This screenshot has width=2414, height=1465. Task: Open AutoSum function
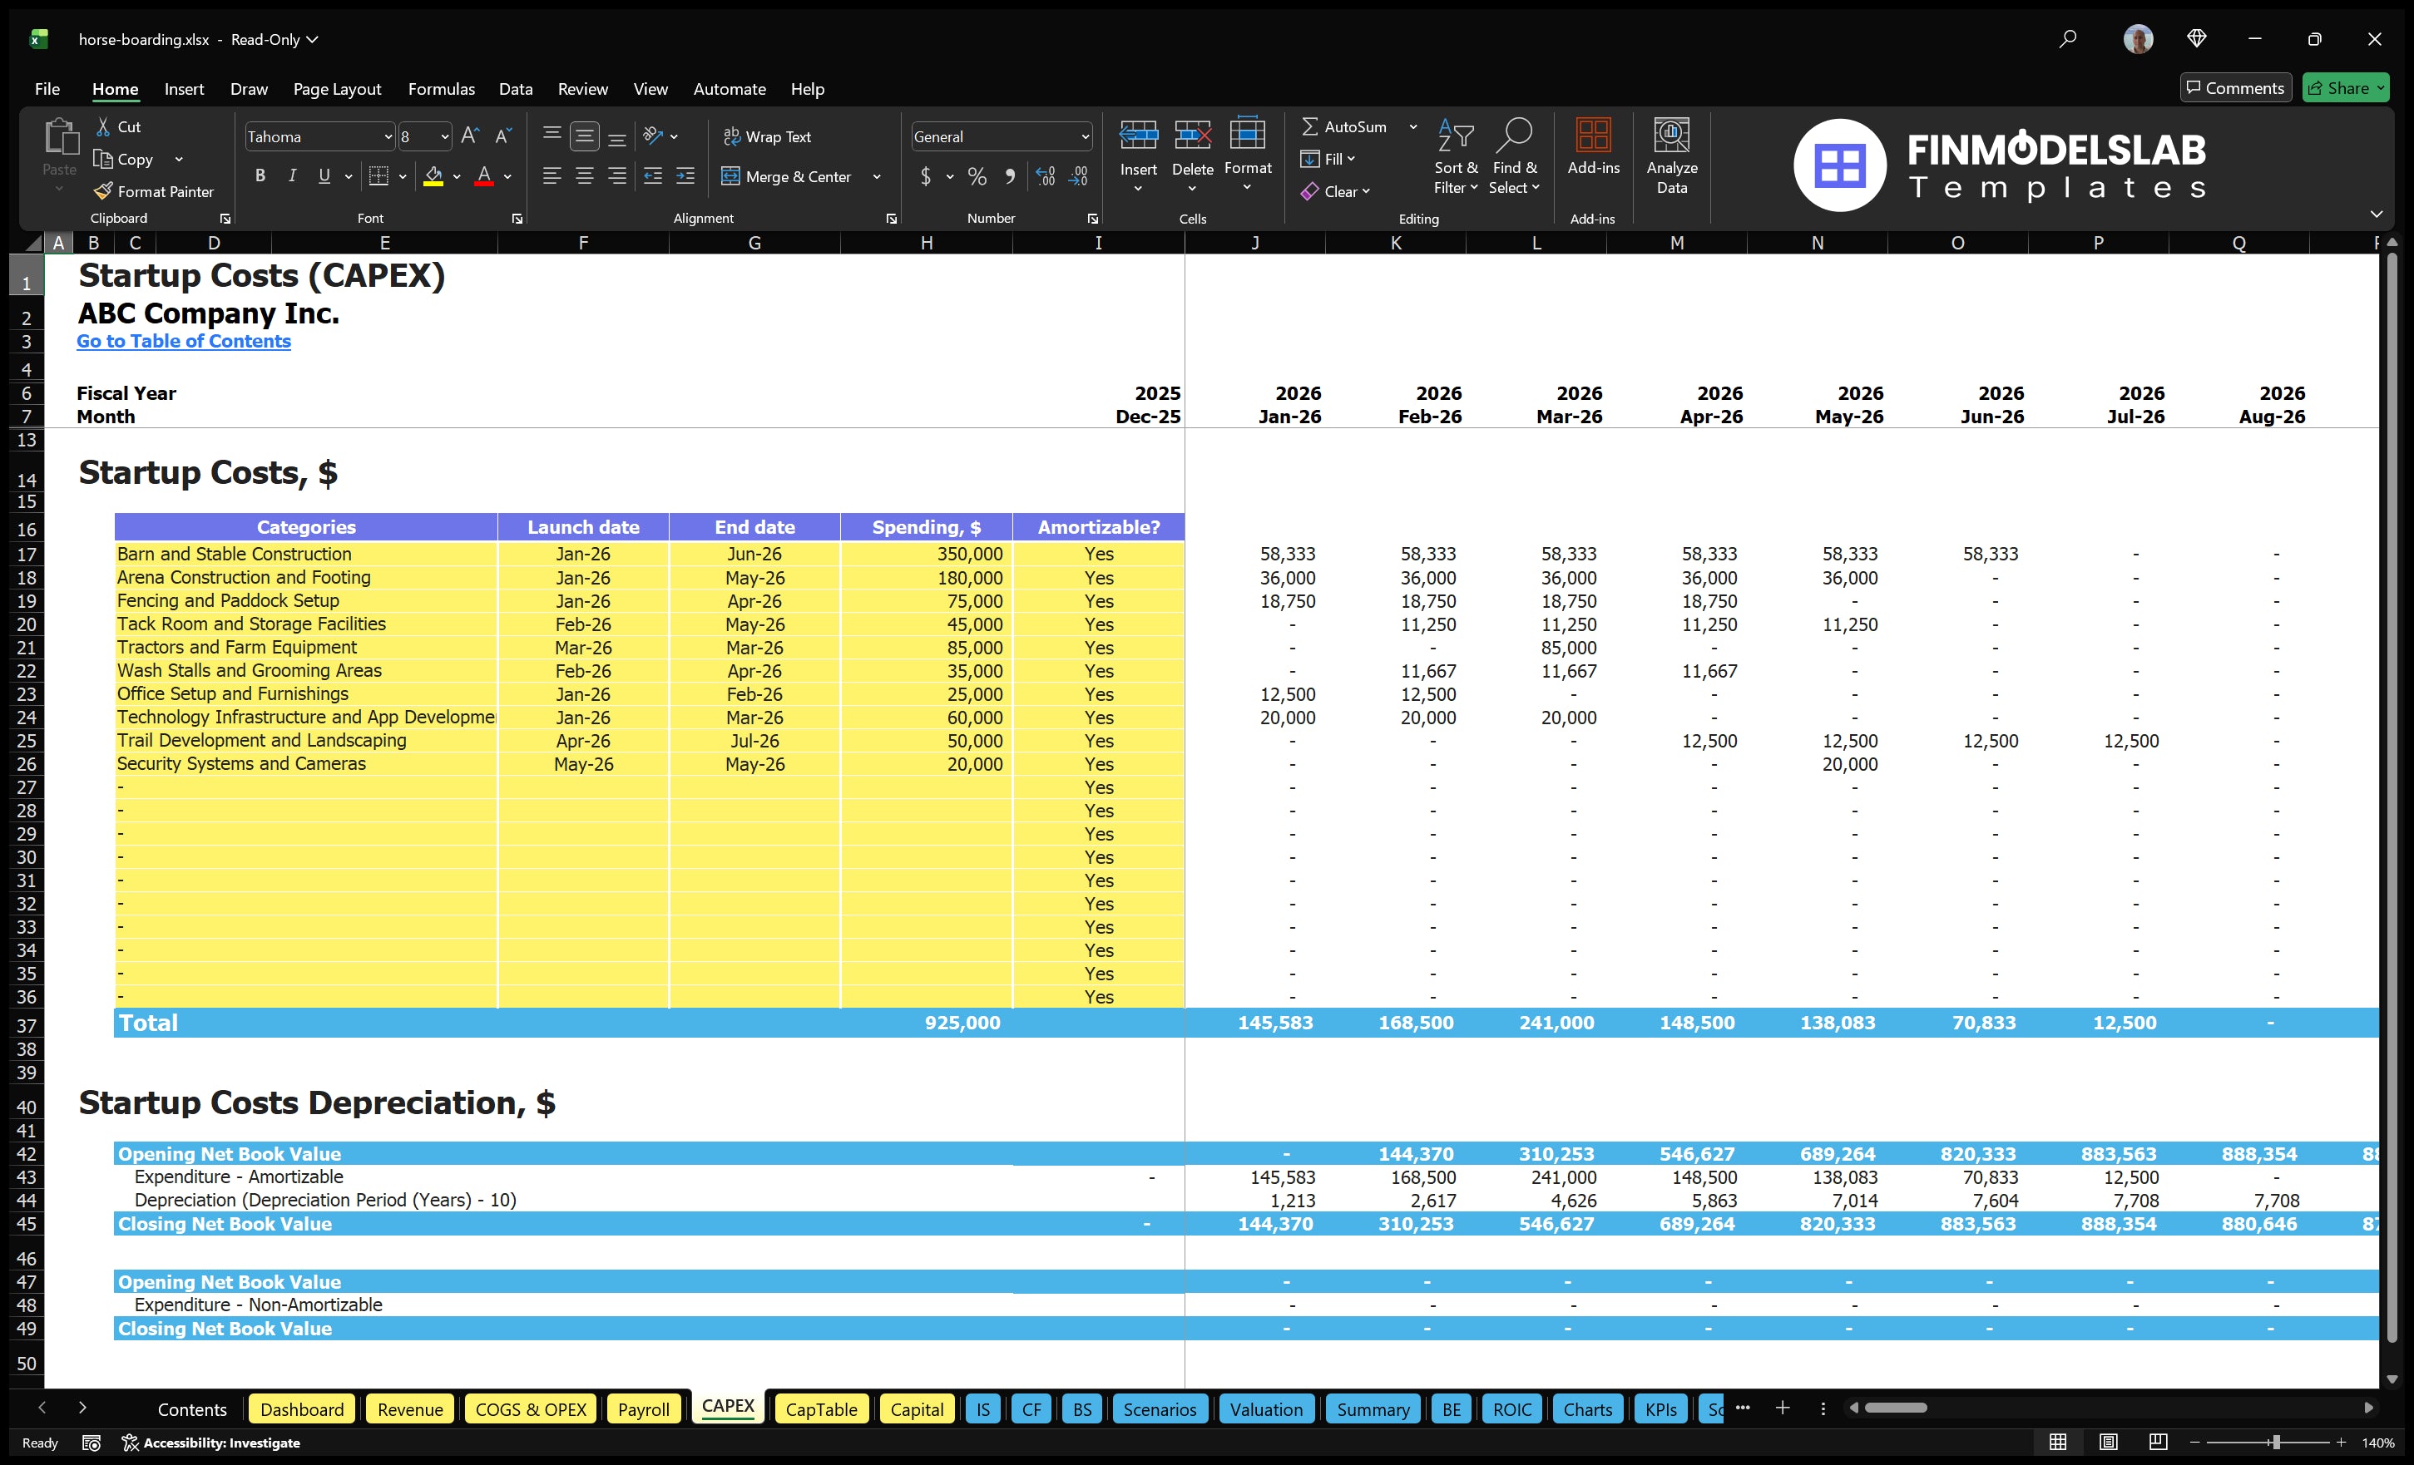coord(1352,126)
